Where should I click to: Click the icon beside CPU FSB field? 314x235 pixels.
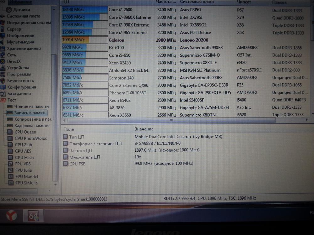tap(66, 164)
